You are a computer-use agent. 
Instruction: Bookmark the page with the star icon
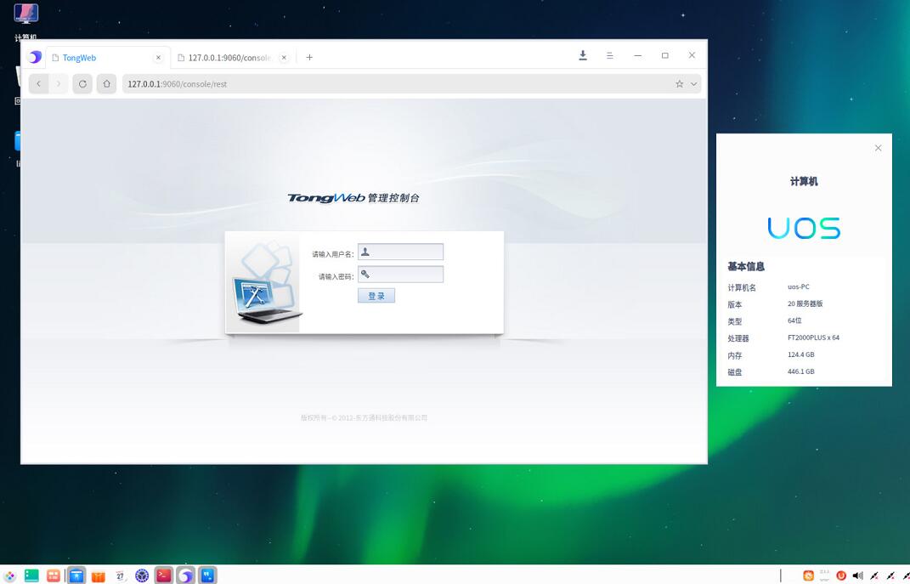pos(679,83)
